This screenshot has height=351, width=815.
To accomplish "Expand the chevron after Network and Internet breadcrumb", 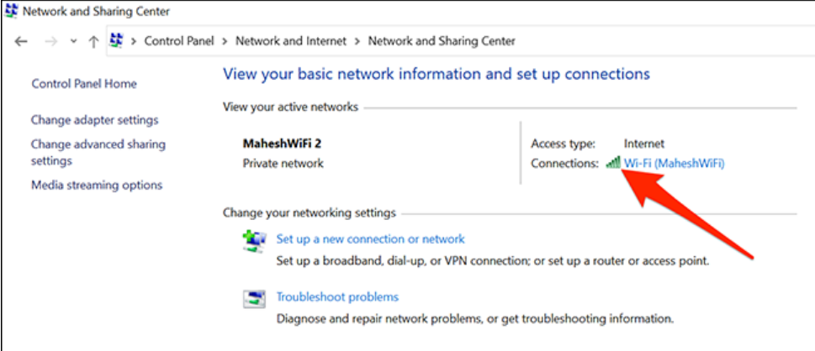I will pyautogui.click(x=357, y=41).
